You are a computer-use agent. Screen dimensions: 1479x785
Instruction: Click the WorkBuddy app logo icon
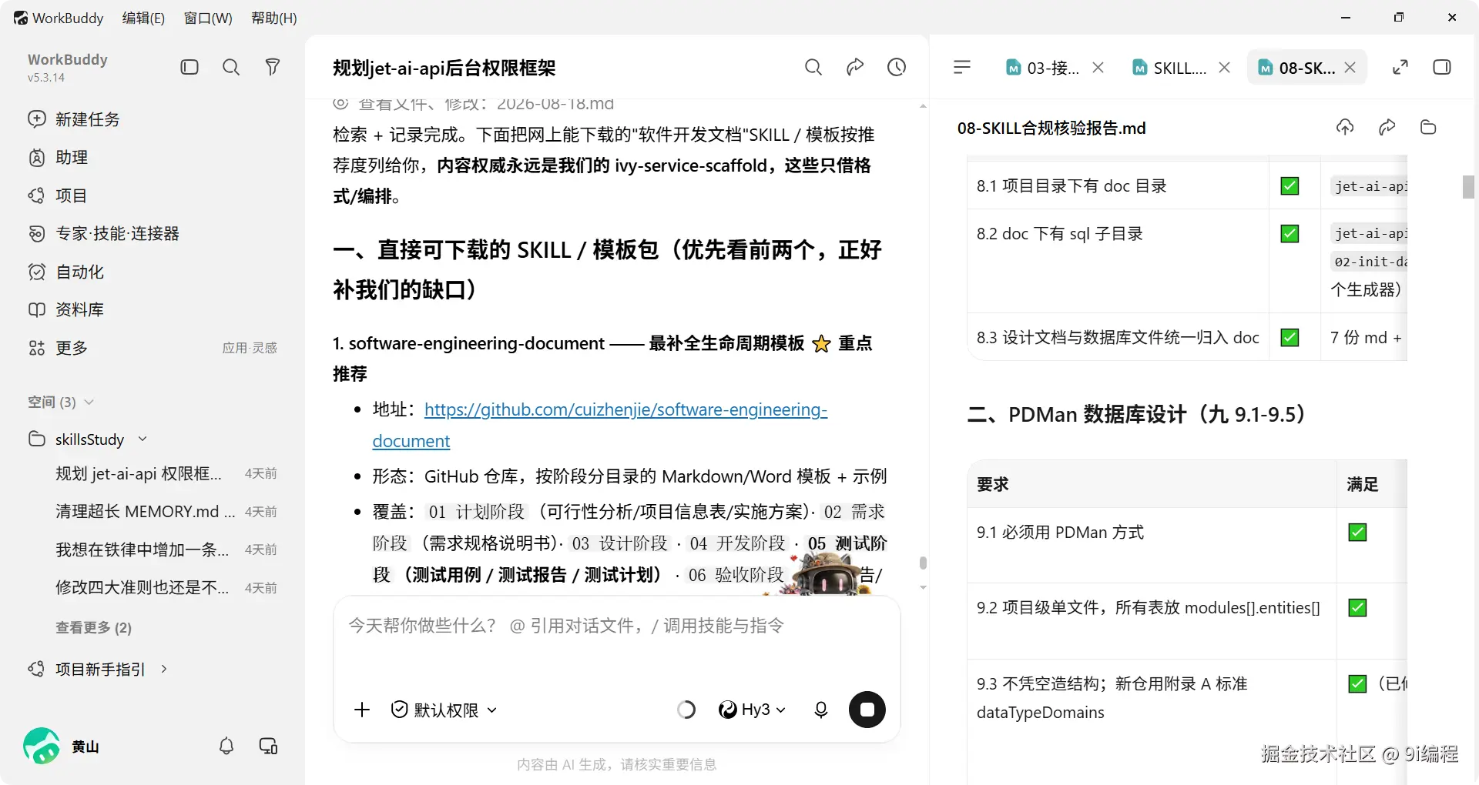21,18
